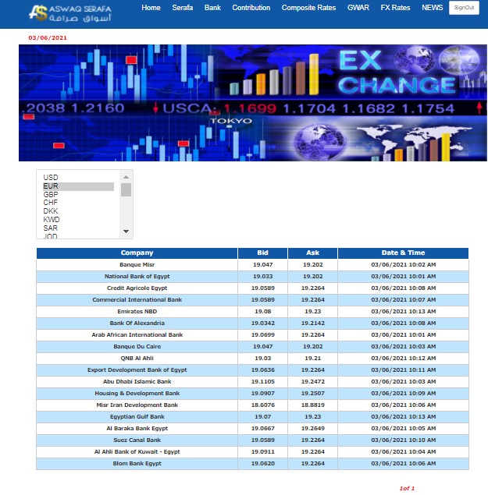Viewport: 488px width, 495px height.
Task: Click the red date 03/06/2021
Action: pyautogui.click(x=48, y=38)
